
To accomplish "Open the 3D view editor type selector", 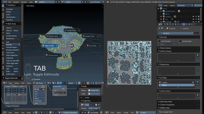I will coord(5,83).
